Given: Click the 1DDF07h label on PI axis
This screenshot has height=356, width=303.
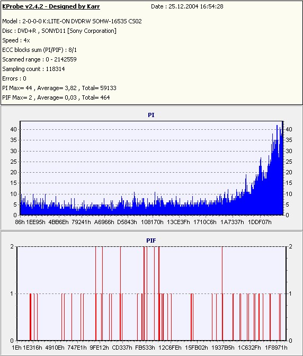Looking at the screenshot, I should [260, 222].
